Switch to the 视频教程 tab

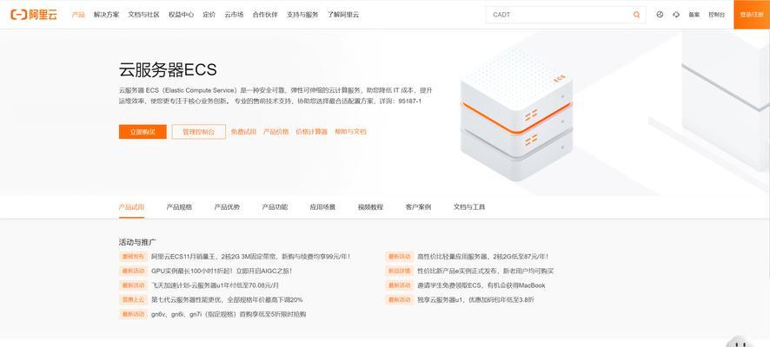pos(370,207)
